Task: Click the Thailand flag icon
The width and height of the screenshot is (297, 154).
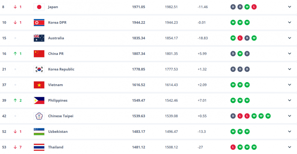Action: (39, 147)
